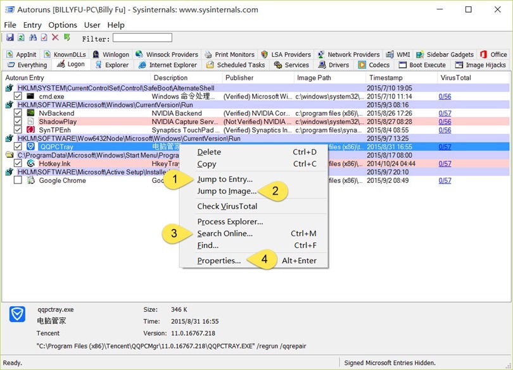Open SynTPEnh VirusTotal 0/56 link

tap(445, 130)
